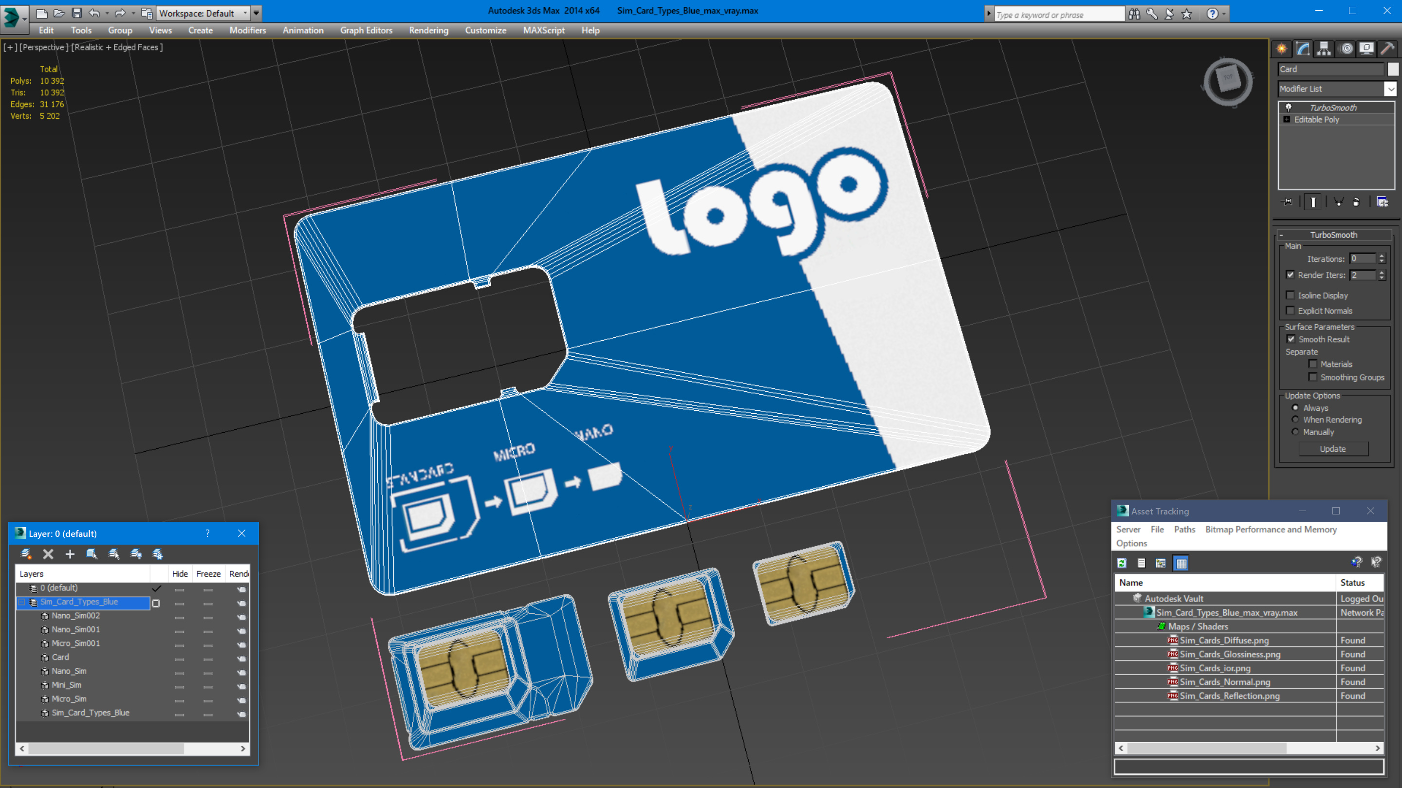Open the Hierarchy panel tab
The height and width of the screenshot is (788, 1402).
pos(1324,49)
